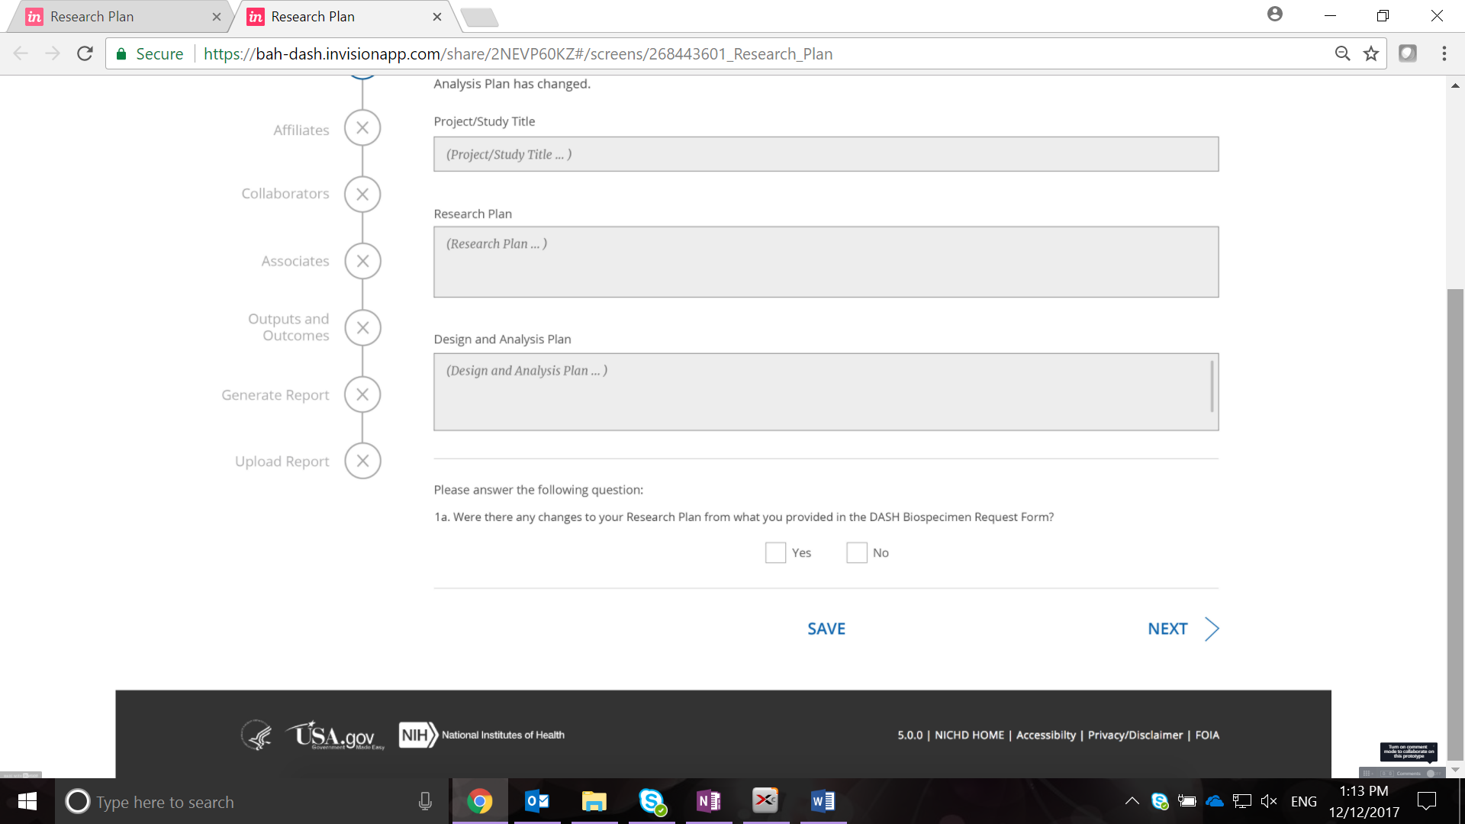This screenshot has height=824, width=1465.
Task: Click the Associates step circle icon
Action: [x=362, y=261]
